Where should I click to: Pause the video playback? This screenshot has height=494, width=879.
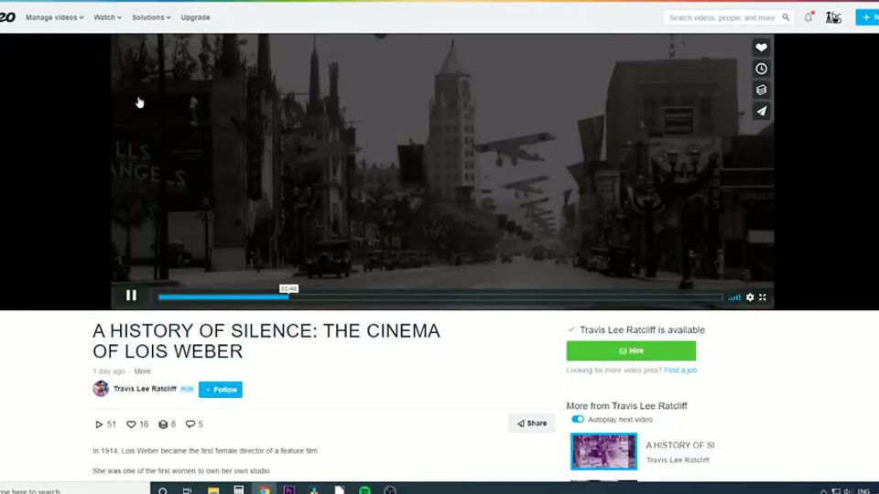[131, 295]
